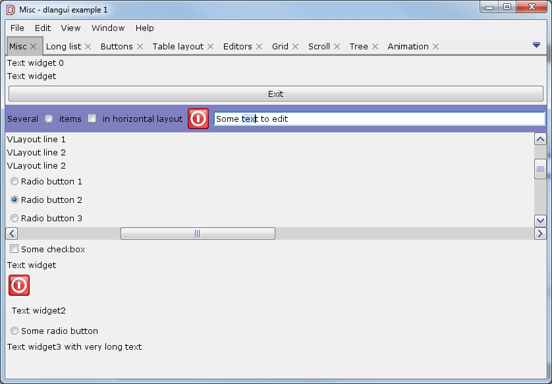Click the right arrow of the horizontal scrollbar
The image size is (552, 384).
coord(541,233)
